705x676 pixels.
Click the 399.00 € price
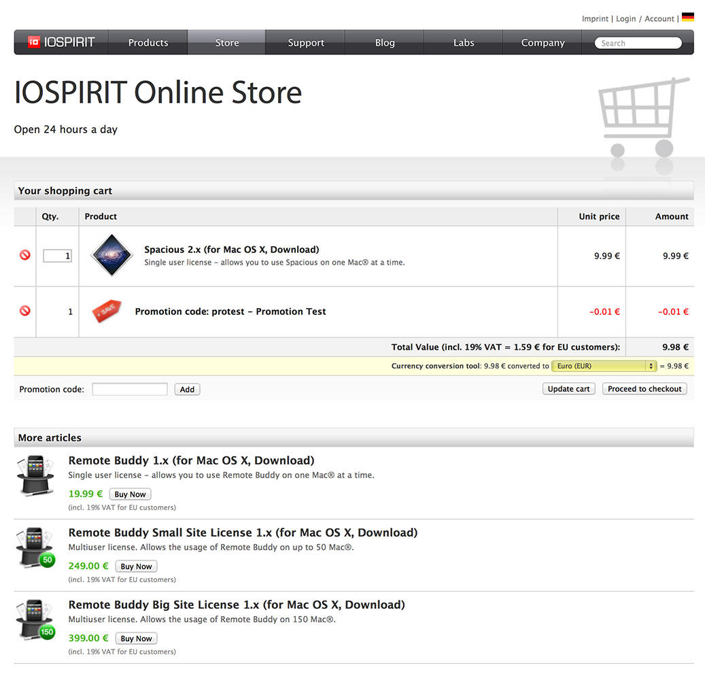[88, 638]
